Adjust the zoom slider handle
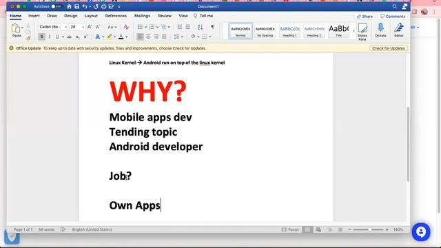This screenshot has width=441, height=248. point(369,229)
